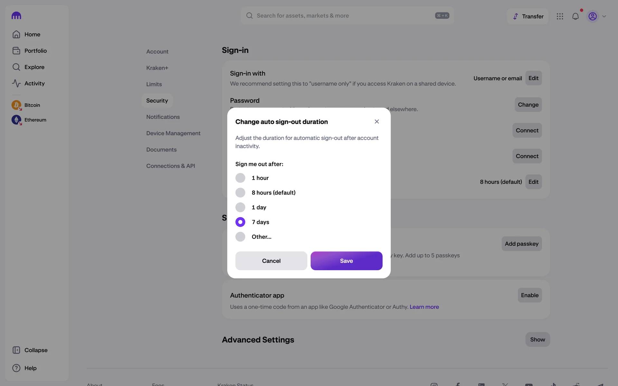Viewport: 618px width, 386px height.
Task: Open Device Management settings
Action: [x=173, y=133]
